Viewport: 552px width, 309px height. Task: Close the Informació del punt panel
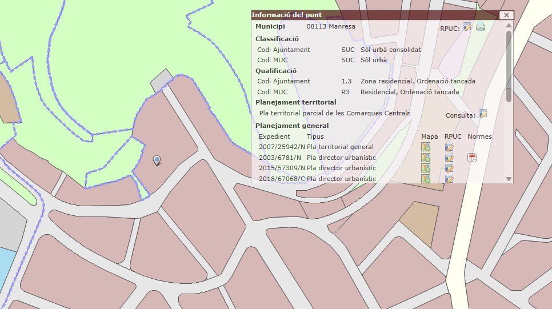(x=506, y=15)
